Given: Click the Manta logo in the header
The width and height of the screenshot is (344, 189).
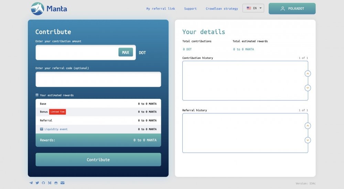Looking at the screenshot, I should click(49, 9).
